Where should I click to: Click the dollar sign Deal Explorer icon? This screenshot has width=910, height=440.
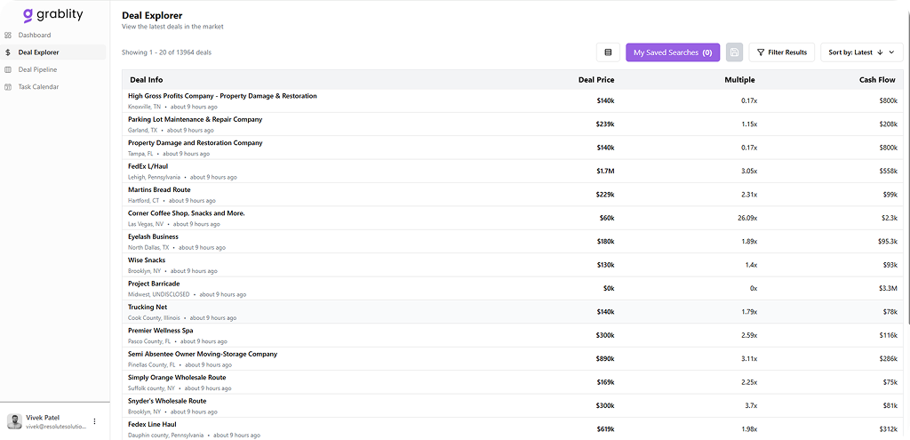8,52
